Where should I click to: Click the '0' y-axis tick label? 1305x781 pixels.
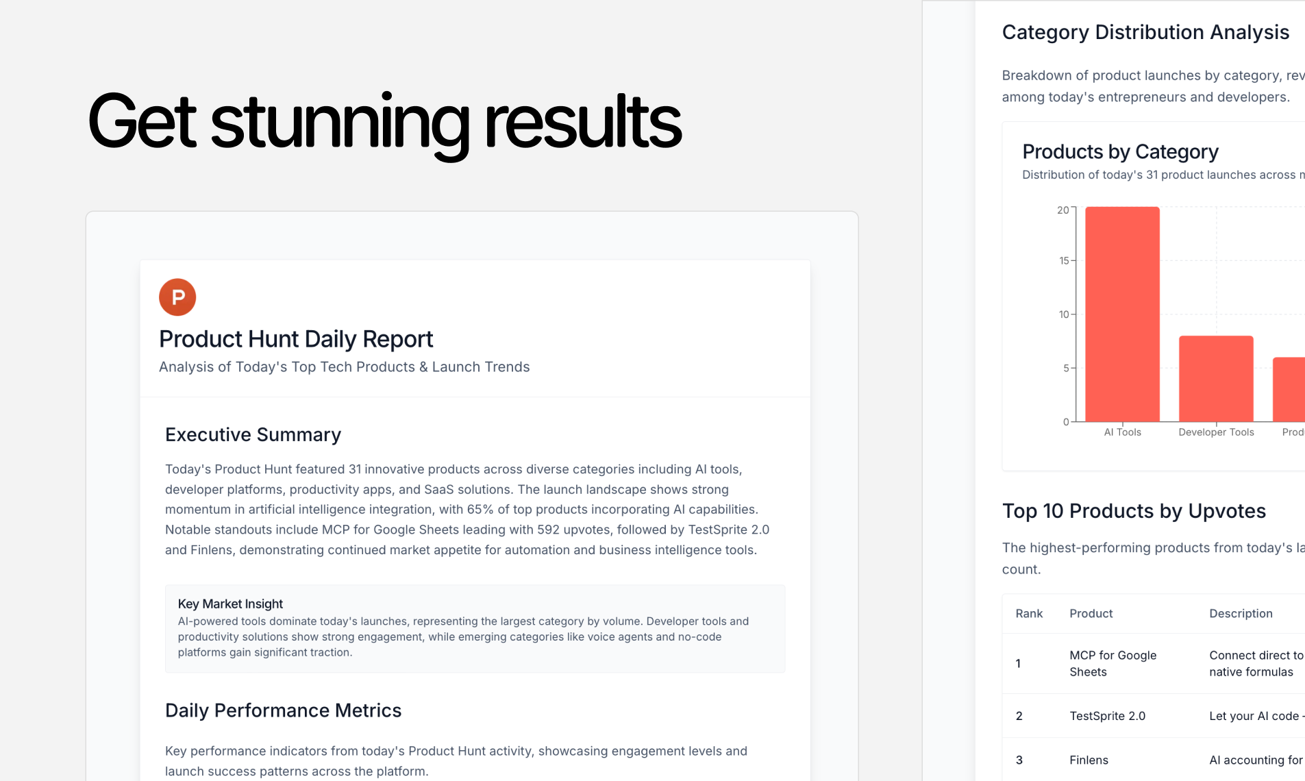[1066, 422]
